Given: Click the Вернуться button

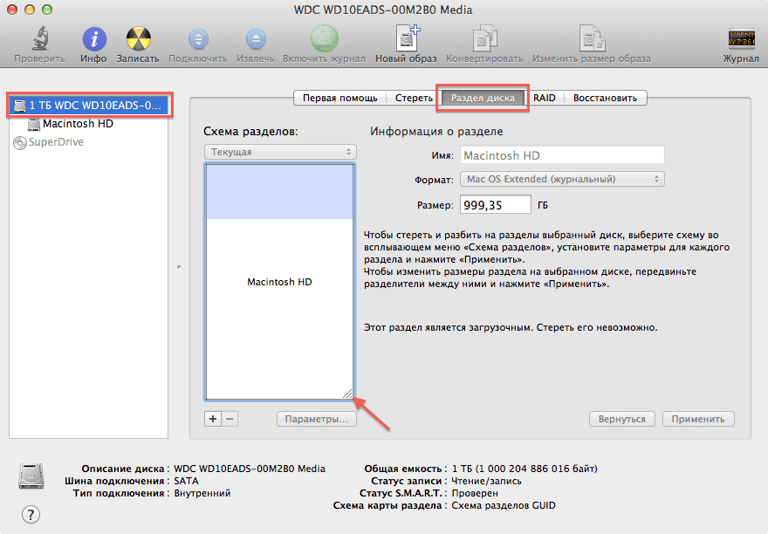Looking at the screenshot, I should point(622,420).
